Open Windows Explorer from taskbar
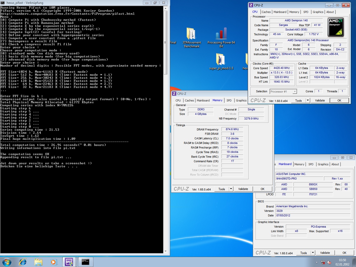The image size is (356, 267). [38, 262]
